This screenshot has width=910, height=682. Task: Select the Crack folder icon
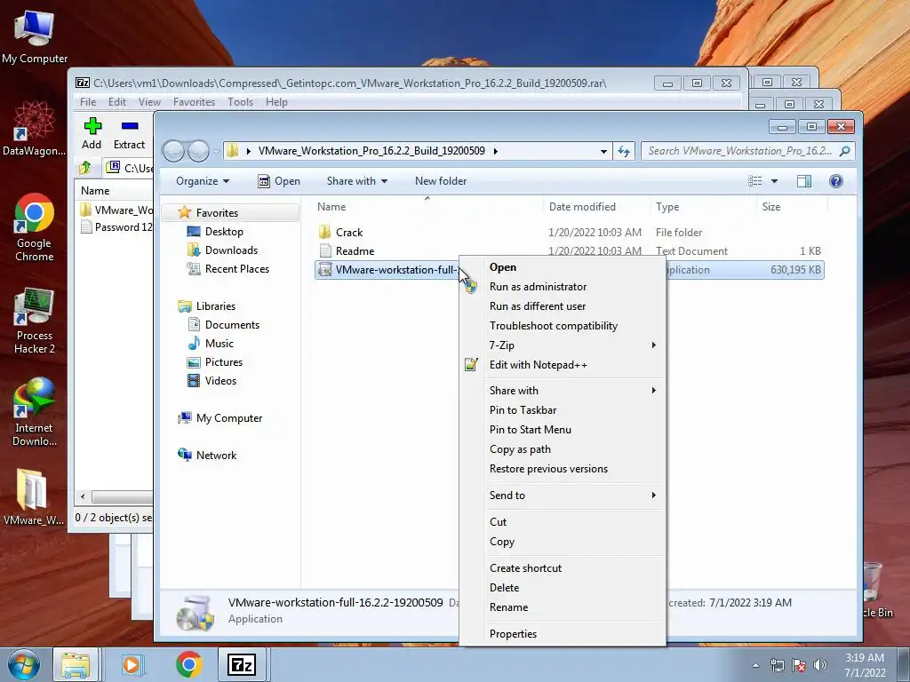tap(324, 233)
